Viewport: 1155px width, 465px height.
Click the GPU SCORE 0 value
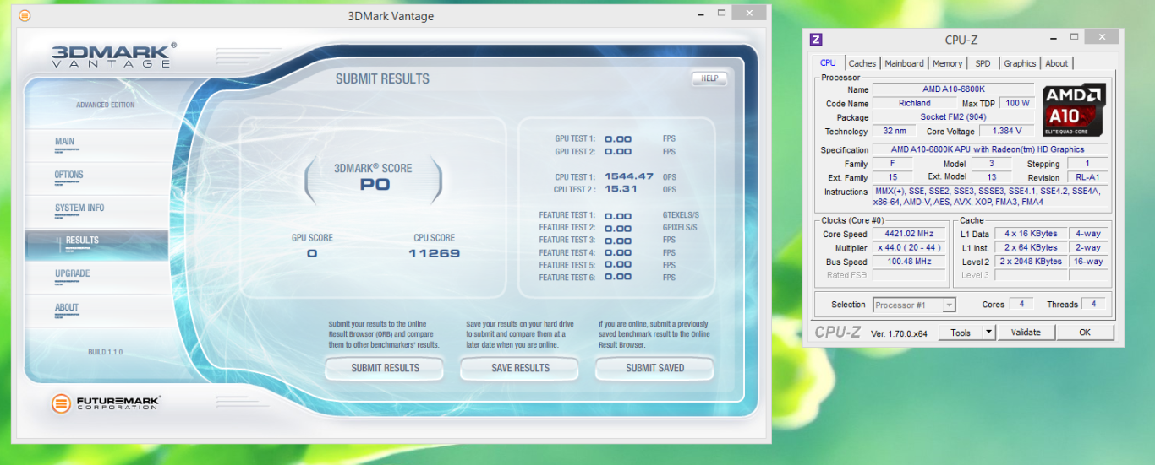click(311, 253)
